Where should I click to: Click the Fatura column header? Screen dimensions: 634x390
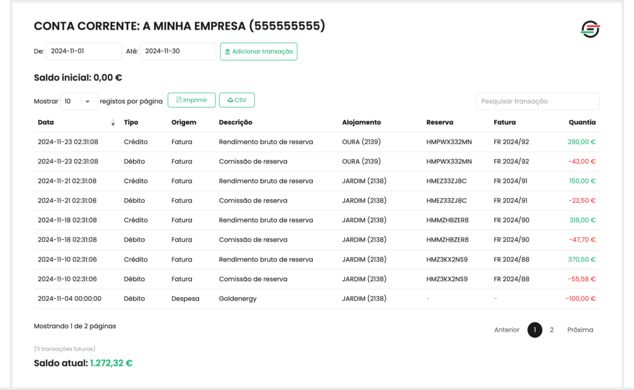click(505, 122)
